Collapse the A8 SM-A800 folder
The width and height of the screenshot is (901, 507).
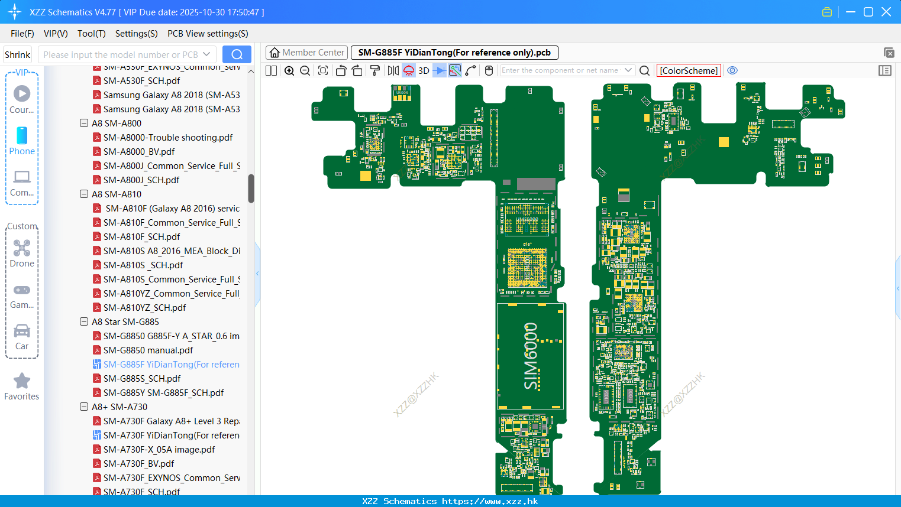pyautogui.click(x=84, y=123)
